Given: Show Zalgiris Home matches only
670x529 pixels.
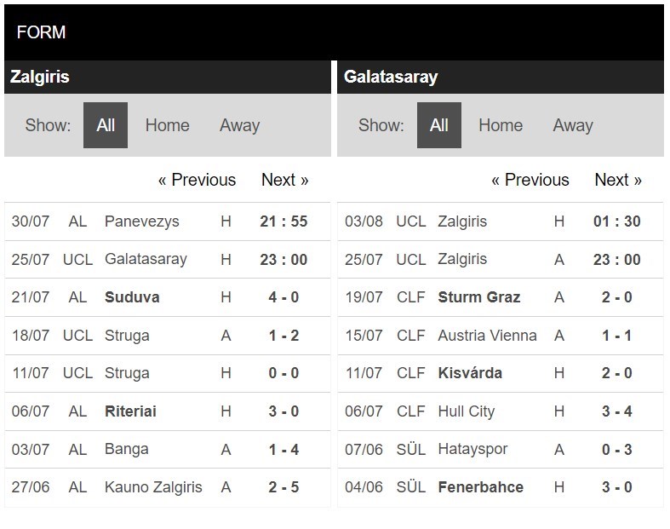Looking at the screenshot, I should click(x=167, y=125).
